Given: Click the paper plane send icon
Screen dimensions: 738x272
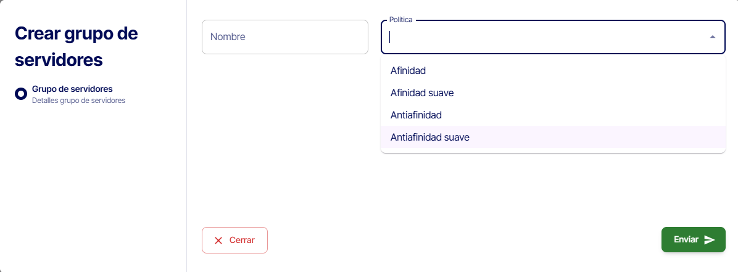Looking at the screenshot, I should click(710, 240).
